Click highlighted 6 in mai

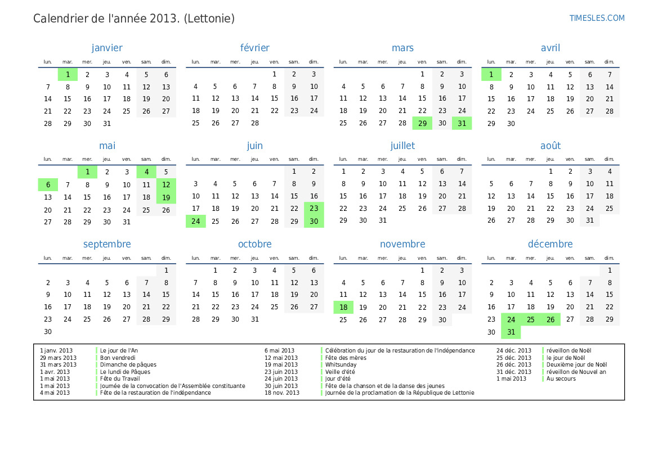coord(48,185)
